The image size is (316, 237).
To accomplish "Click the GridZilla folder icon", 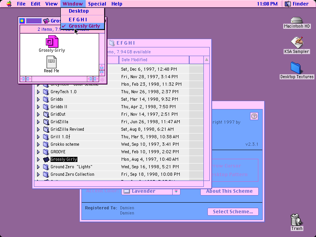I will [x=46, y=122].
